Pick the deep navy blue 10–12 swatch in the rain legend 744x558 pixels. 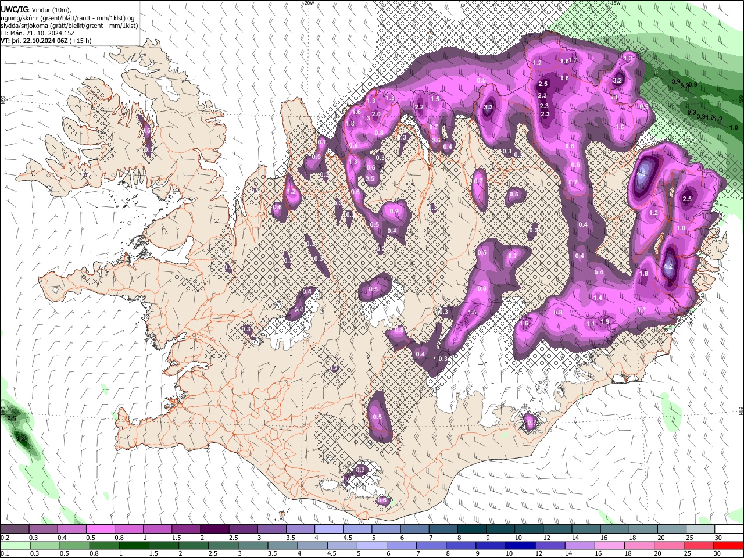520,546
